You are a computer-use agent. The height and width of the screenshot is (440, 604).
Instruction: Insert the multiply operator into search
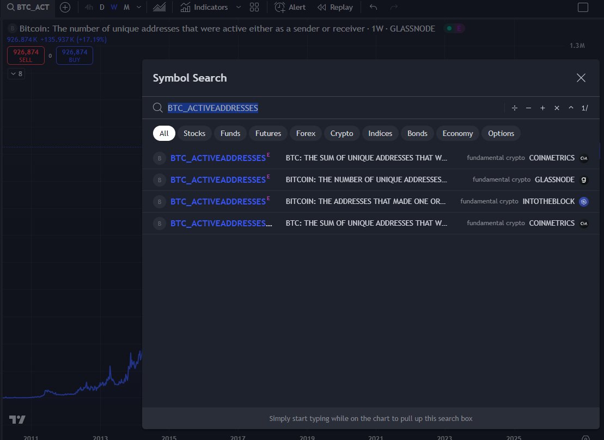click(x=557, y=108)
